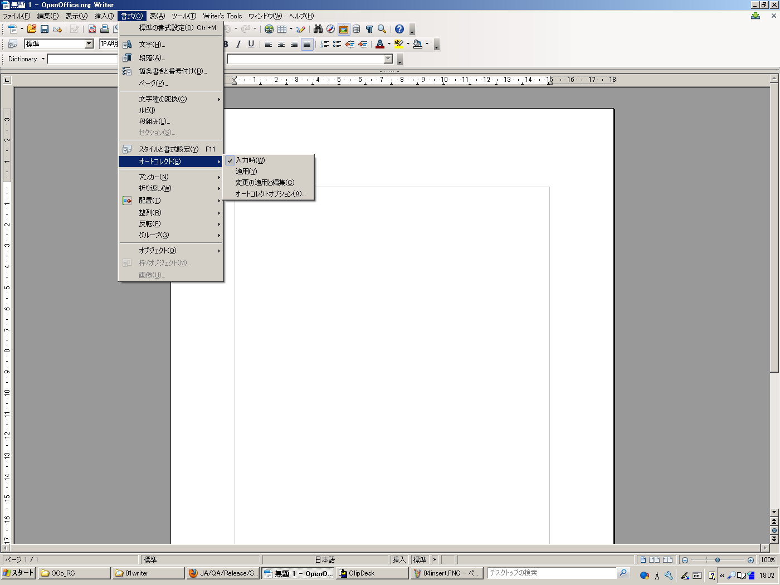Toggle nonprinting characters pilcrow icon
The height and width of the screenshot is (585, 780).
click(x=369, y=29)
